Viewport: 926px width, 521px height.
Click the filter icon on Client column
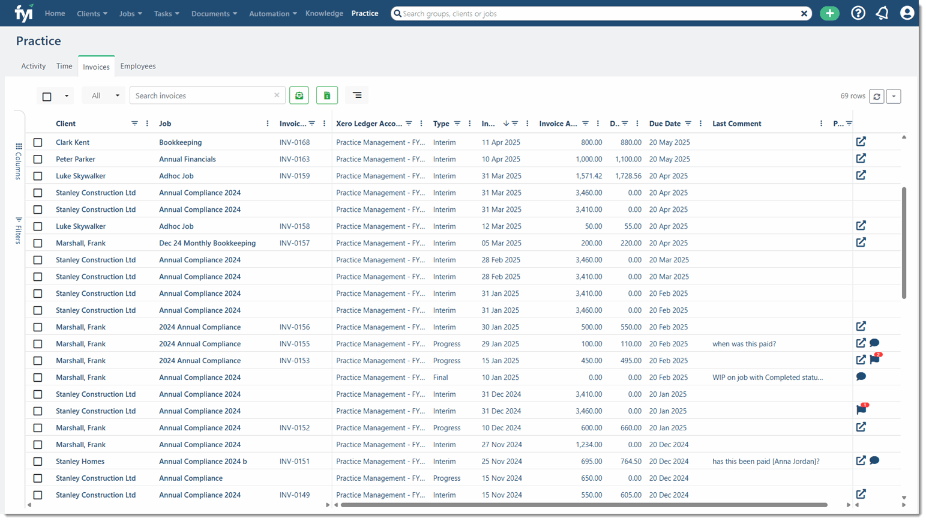pos(134,124)
